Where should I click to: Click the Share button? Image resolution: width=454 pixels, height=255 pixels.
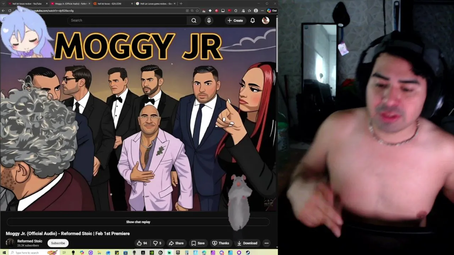[x=176, y=243]
